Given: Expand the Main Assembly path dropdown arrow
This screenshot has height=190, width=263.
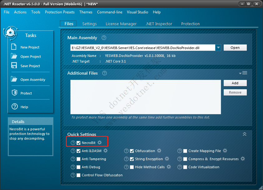Looking at the screenshot, I should 218,48.
